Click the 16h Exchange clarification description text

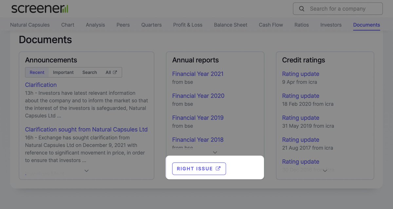(x=85, y=149)
